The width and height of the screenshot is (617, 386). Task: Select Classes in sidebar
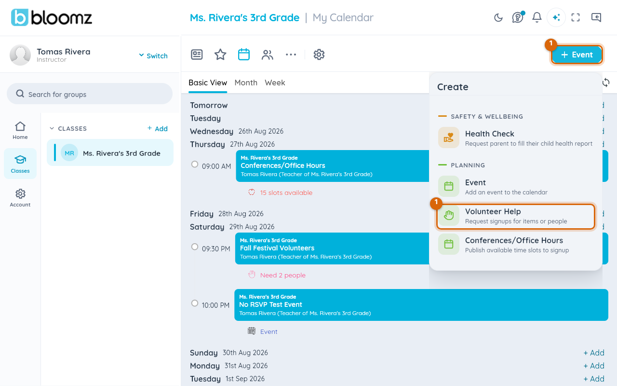(x=20, y=164)
